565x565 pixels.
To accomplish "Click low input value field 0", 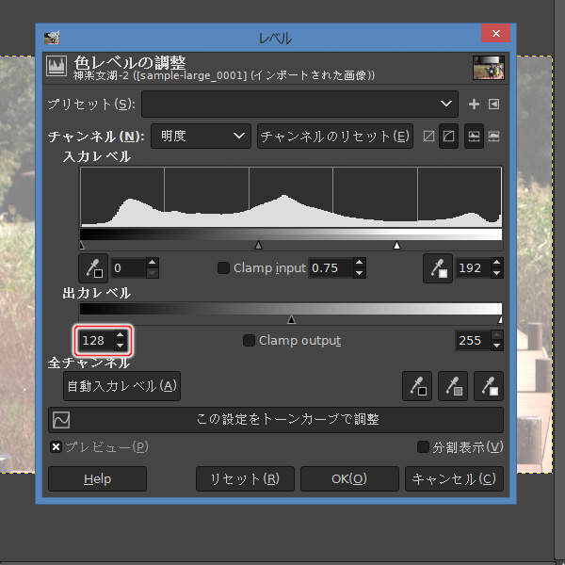I will coord(129,268).
